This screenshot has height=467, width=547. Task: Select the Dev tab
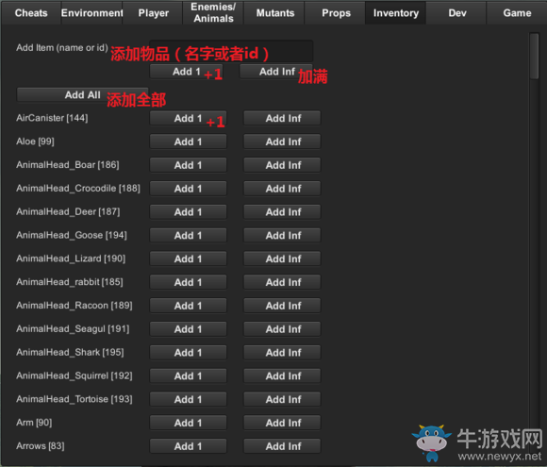click(x=456, y=13)
